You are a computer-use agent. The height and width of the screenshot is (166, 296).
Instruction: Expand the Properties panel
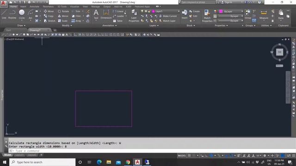[221, 25]
